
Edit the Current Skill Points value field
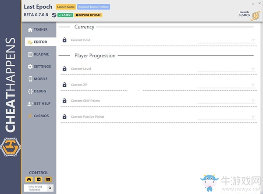click(227, 101)
